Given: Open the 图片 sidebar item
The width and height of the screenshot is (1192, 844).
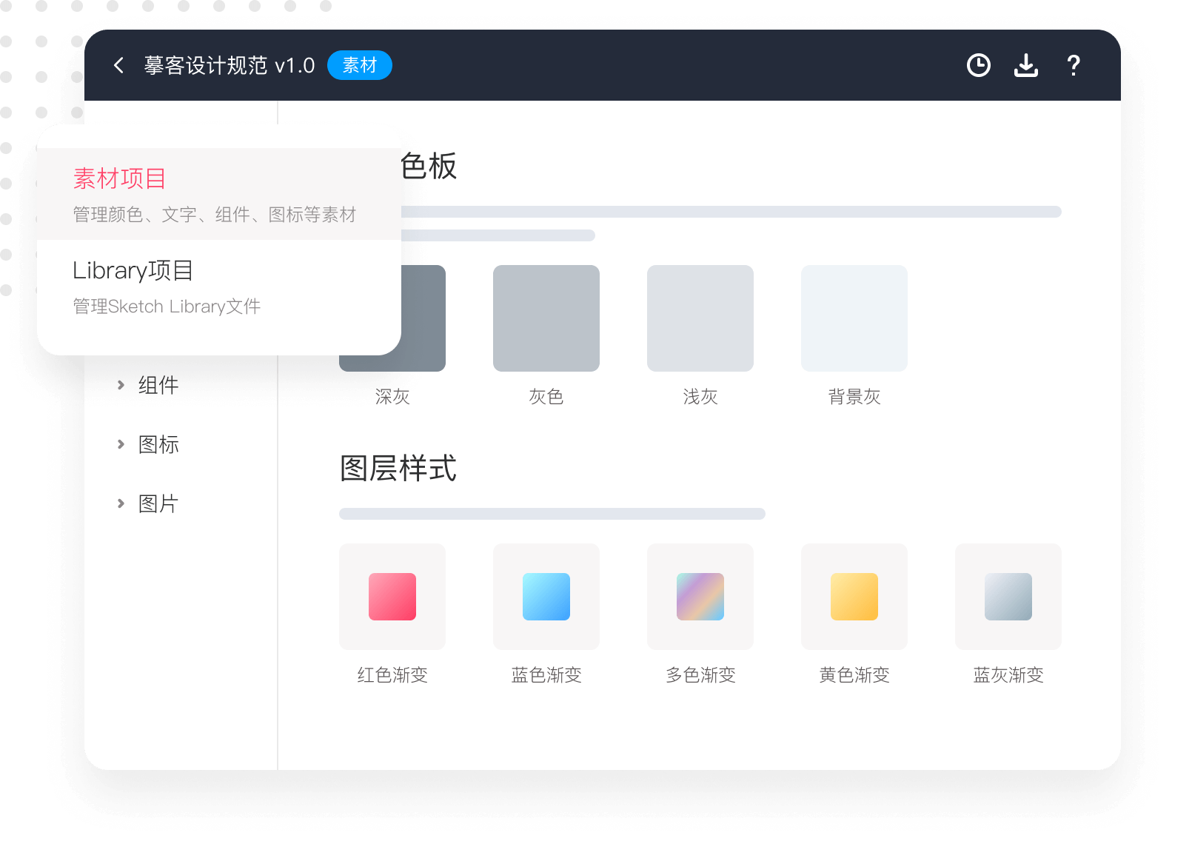Looking at the screenshot, I should click(158, 503).
